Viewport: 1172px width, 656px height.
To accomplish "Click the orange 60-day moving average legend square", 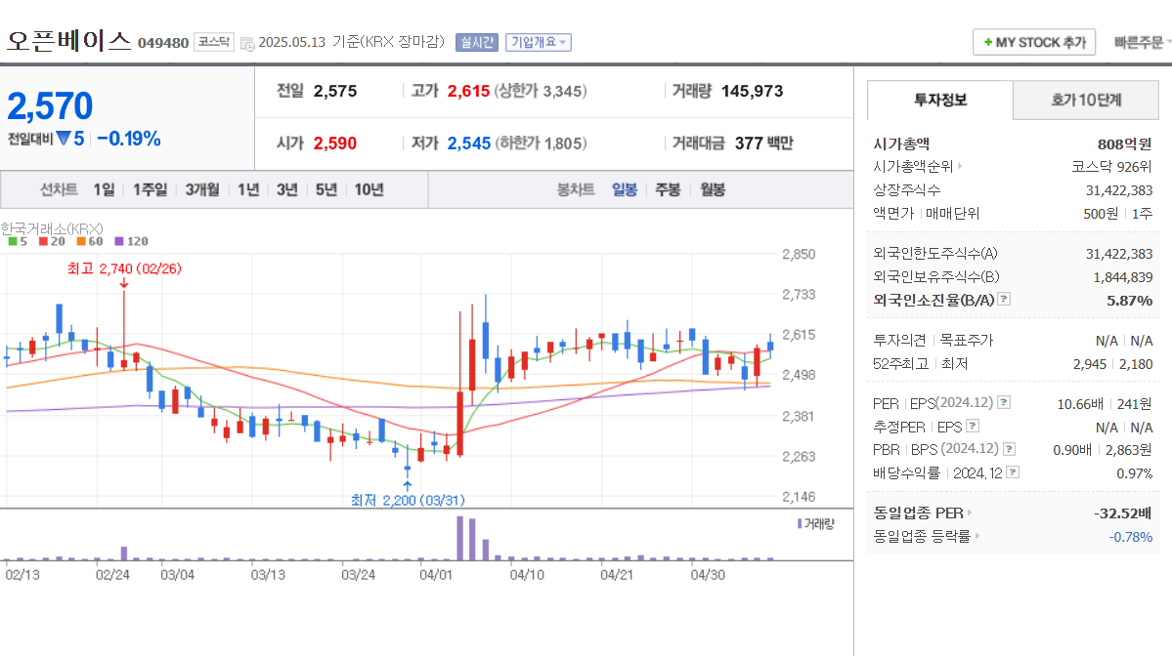I will pos(81,241).
